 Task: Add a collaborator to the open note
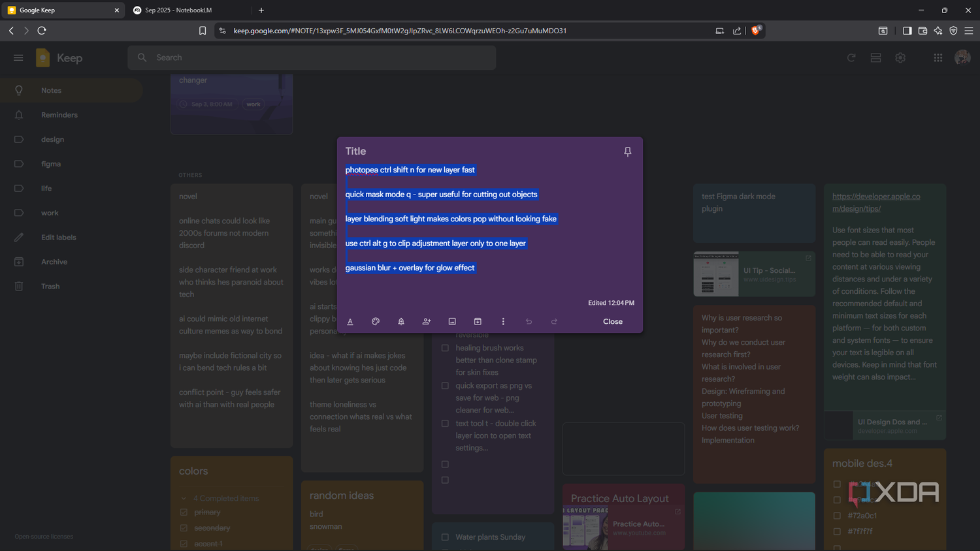427,321
